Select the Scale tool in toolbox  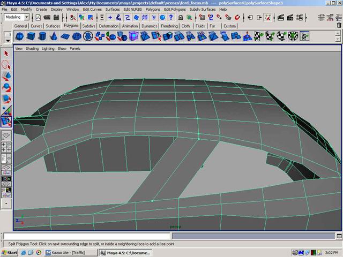pos(6,99)
